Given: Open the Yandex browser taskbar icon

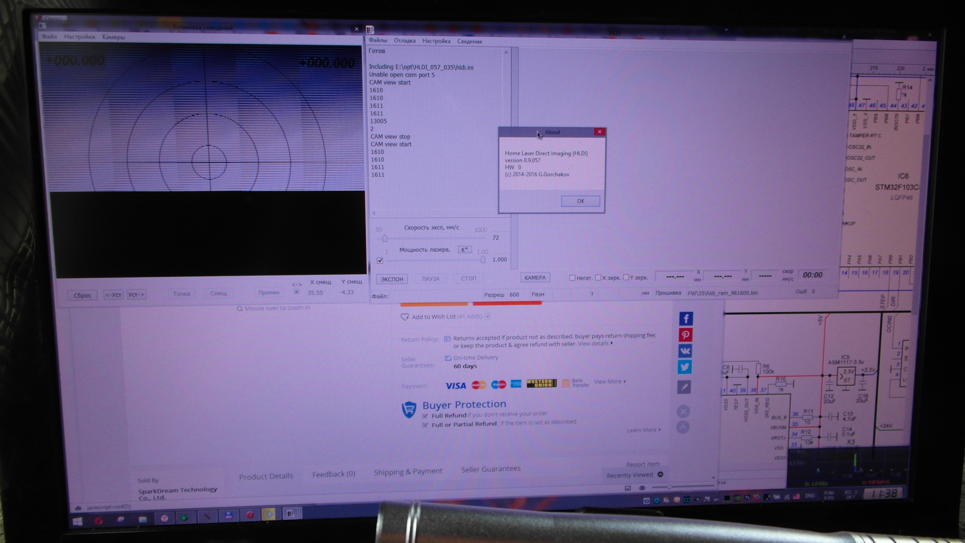Looking at the screenshot, I should 164,518.
